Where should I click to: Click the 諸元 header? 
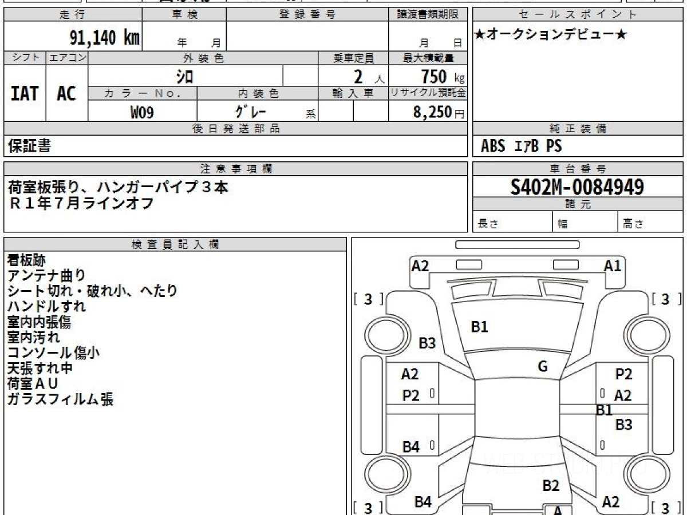click(578, 204)
